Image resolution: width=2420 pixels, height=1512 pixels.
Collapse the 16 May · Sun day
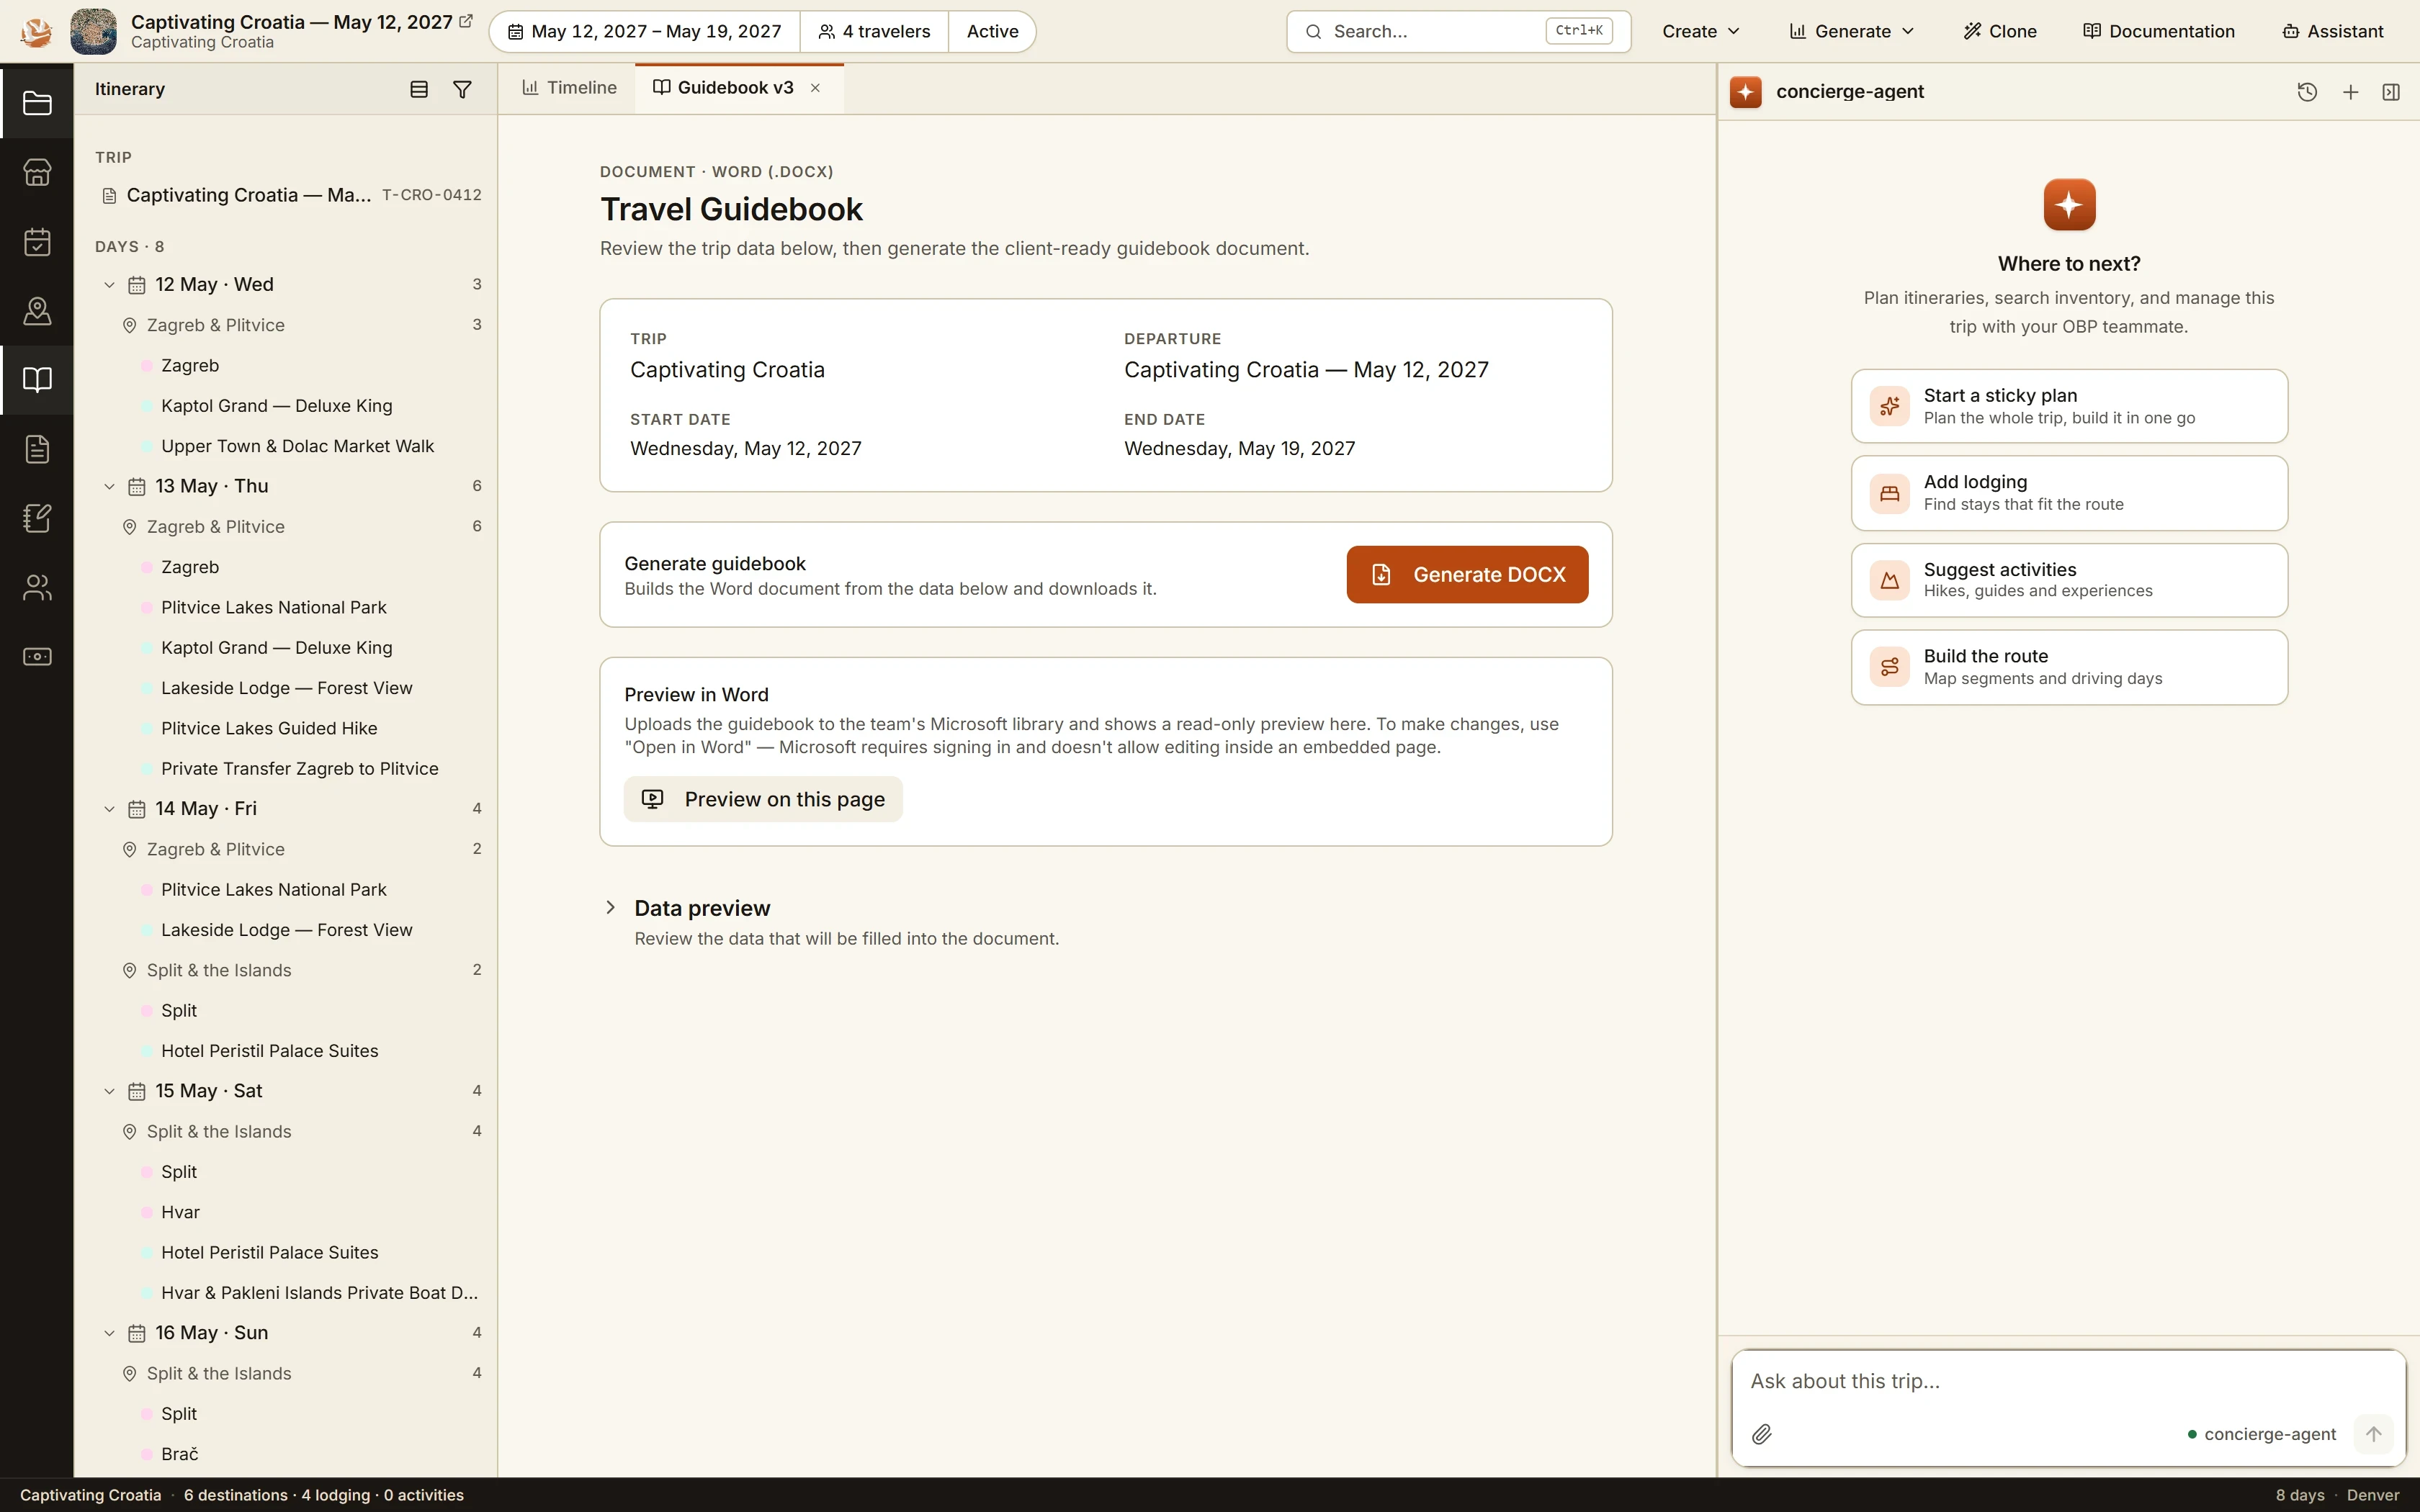coord(109,1333)
